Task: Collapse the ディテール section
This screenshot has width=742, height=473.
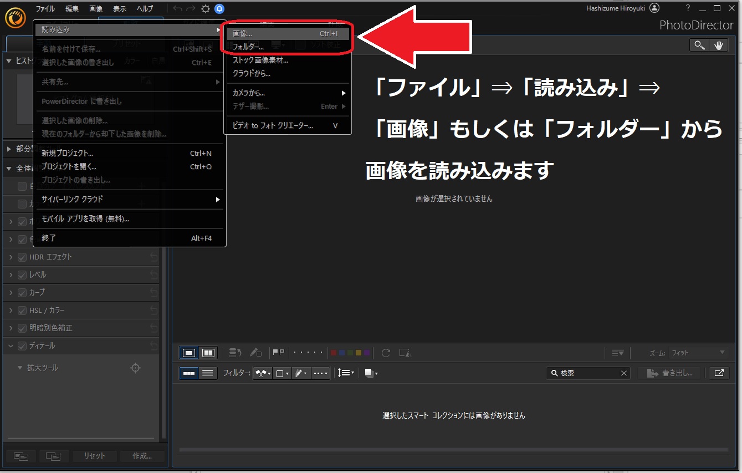Action: click(x=11, y=346)
